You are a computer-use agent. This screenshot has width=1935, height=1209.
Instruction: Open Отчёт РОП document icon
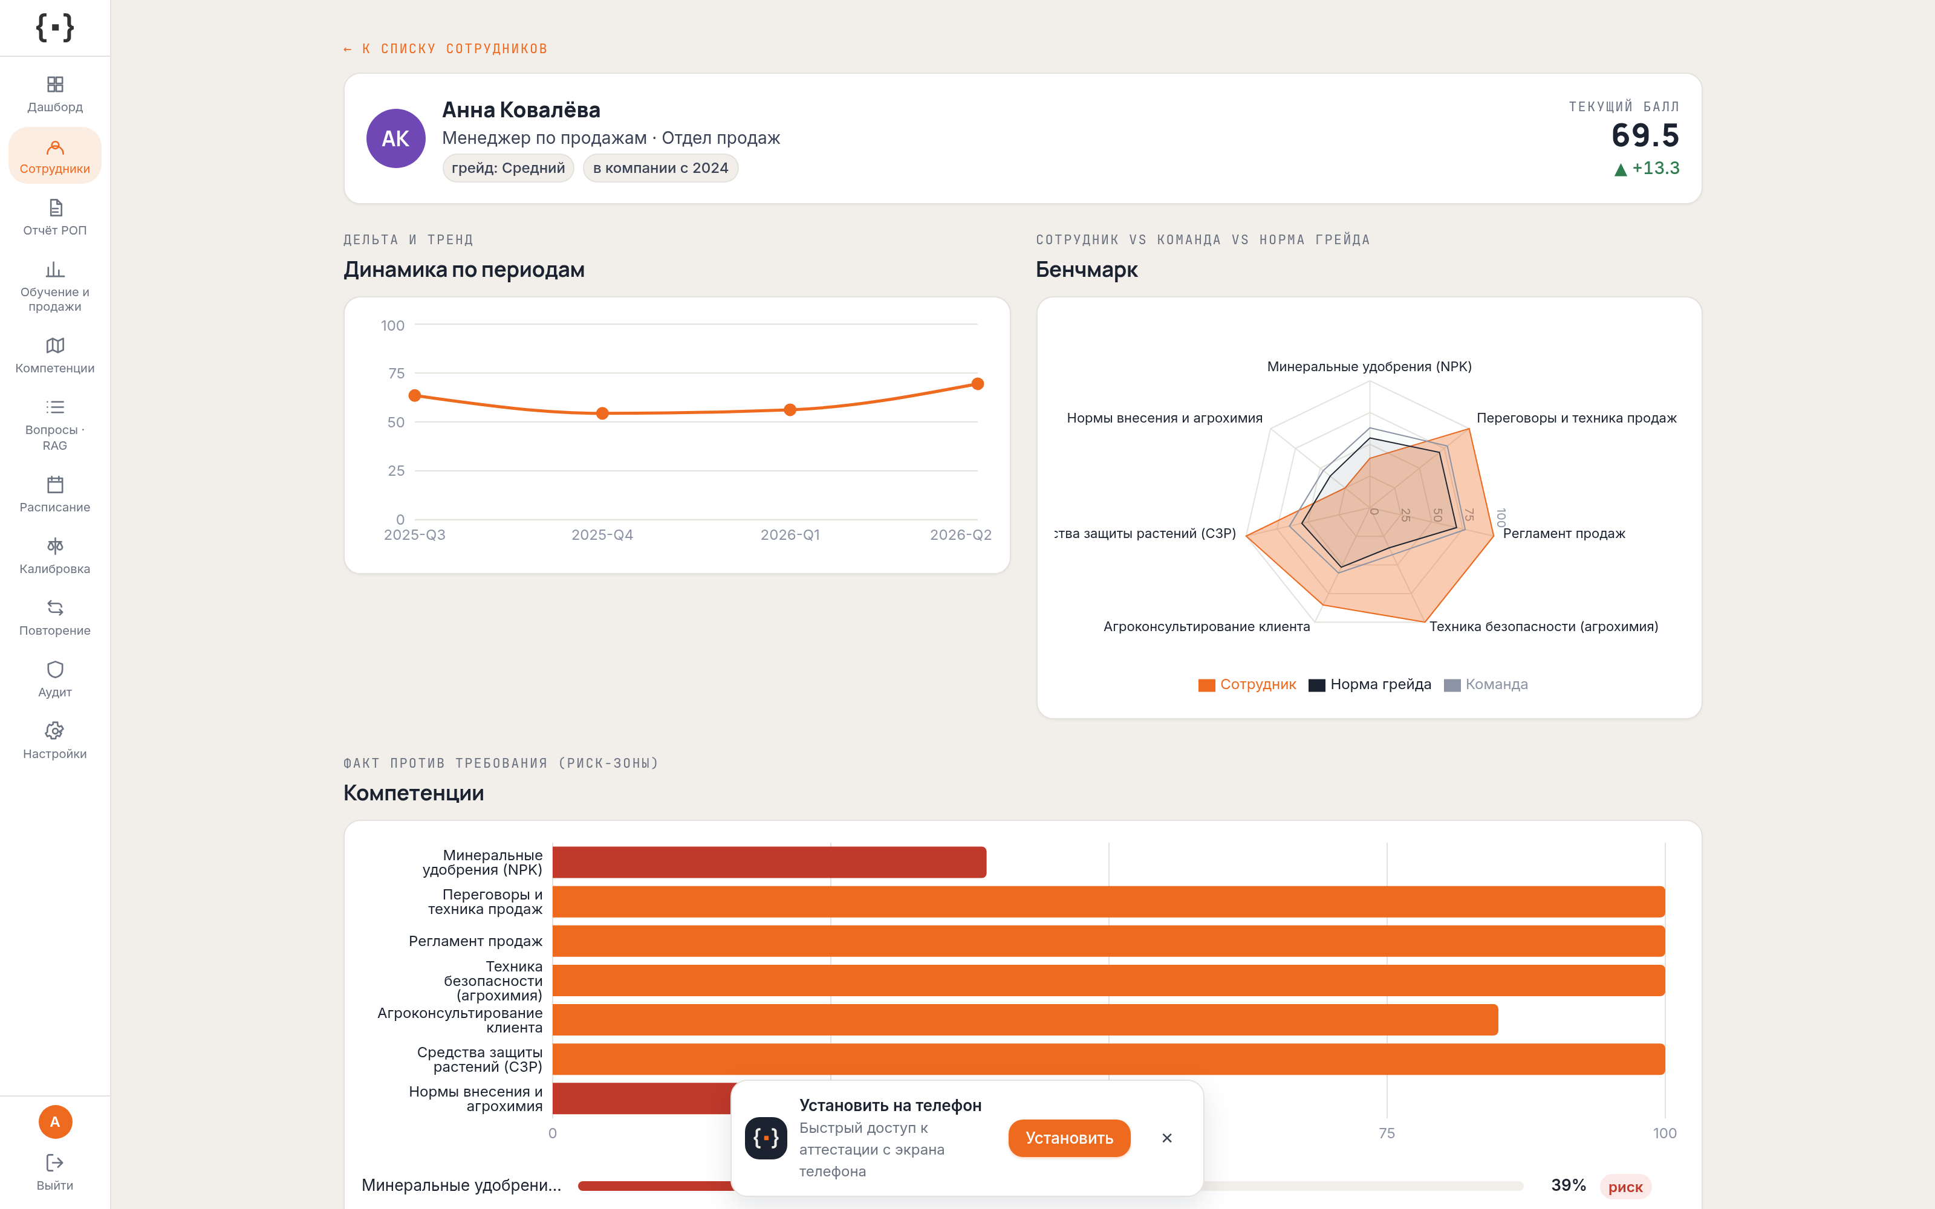tap(54, 208)
